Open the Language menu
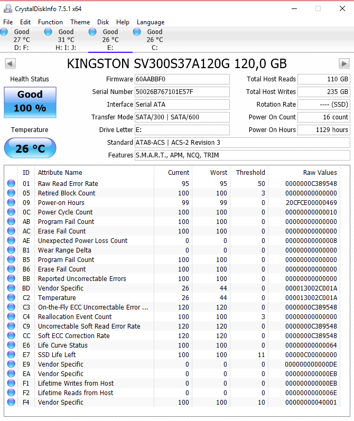 [x=151, y=22]
